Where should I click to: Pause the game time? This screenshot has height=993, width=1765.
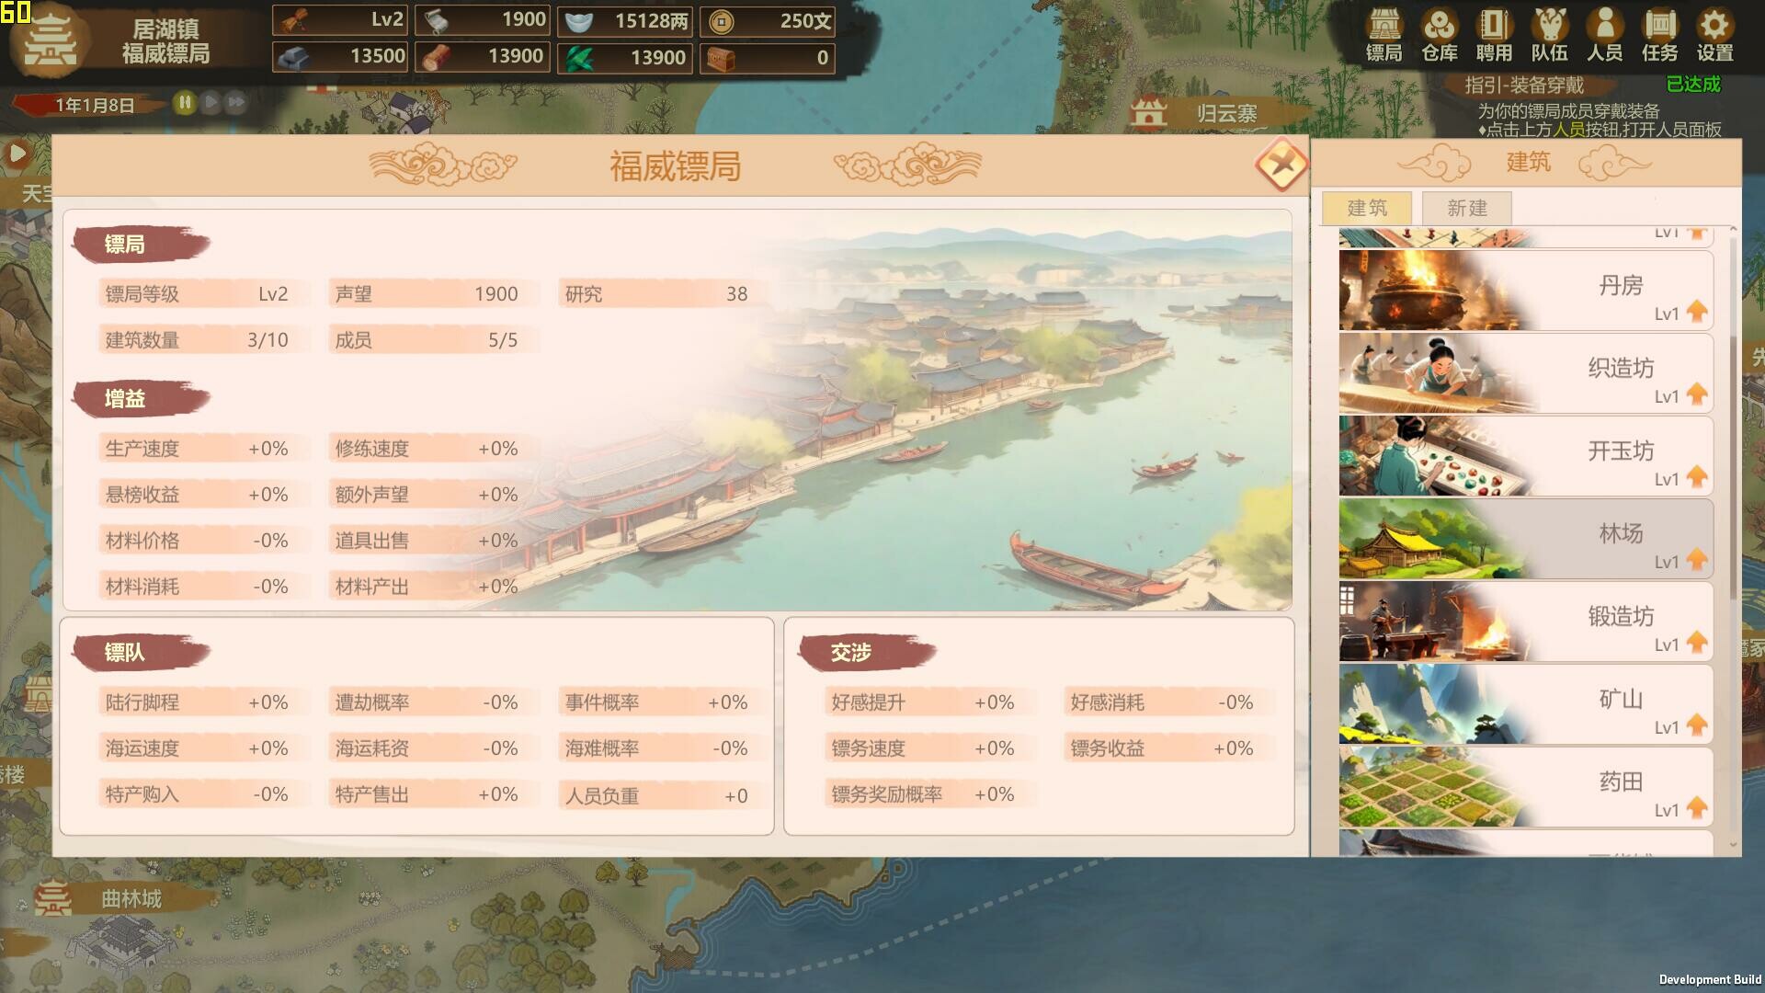[x=184, y=103]
